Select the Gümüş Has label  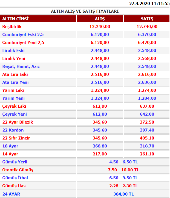(x=14, y=186)
